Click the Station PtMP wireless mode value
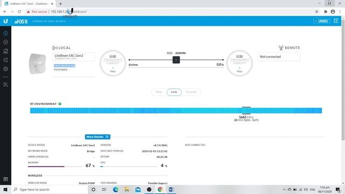The height and width of the screenshot is (194, 345). point(87,183)
